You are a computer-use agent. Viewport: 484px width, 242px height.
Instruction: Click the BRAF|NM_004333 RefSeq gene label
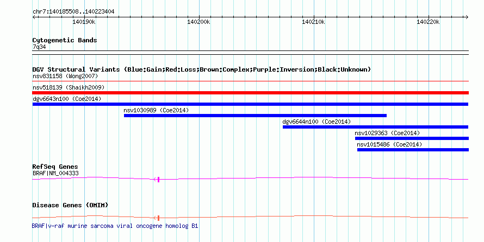click(x=55, y=173)
